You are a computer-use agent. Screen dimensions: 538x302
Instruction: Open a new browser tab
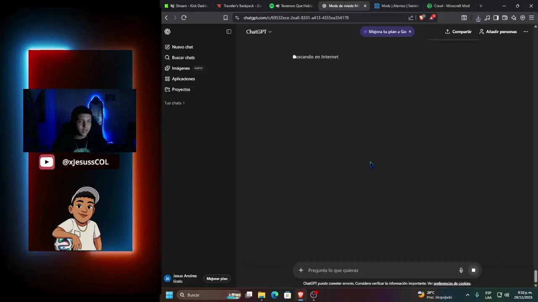pyautogui.click(x=481, y=6)
